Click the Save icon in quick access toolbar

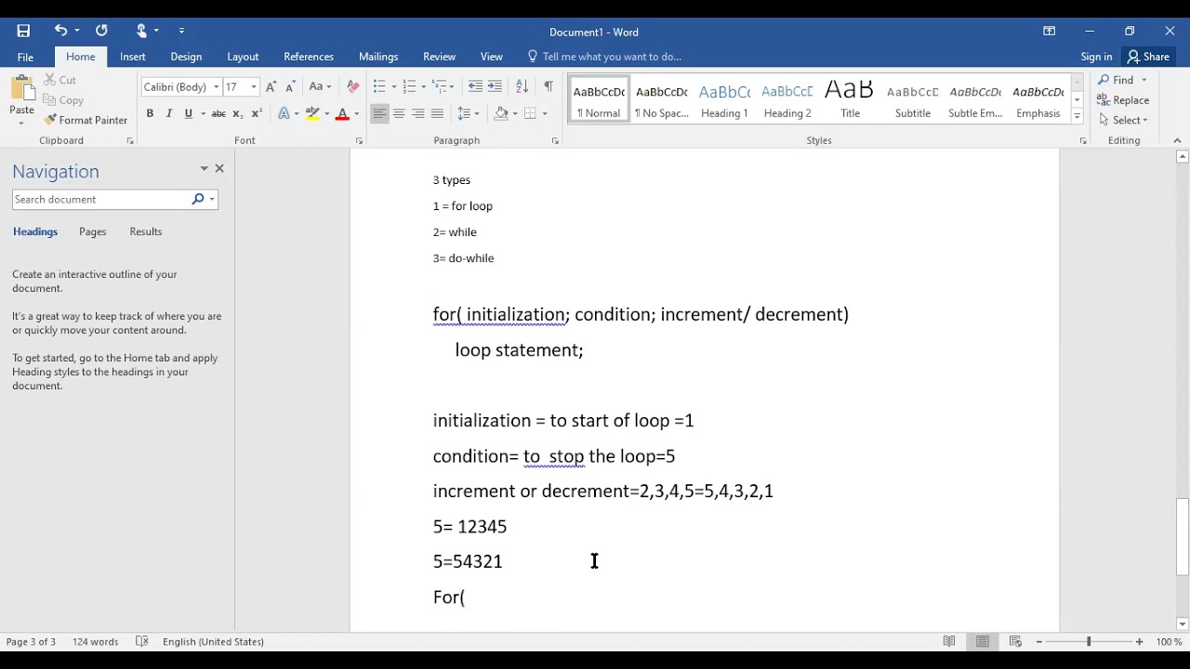pos(23,31)
